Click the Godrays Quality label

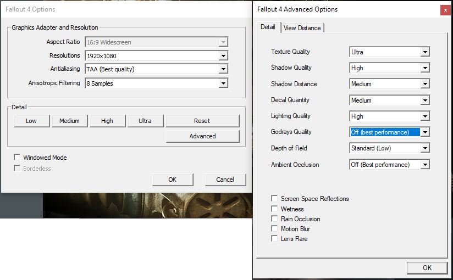[291, 132]
